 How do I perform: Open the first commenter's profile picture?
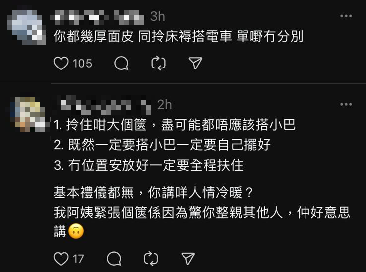click(x=26, y=27)
